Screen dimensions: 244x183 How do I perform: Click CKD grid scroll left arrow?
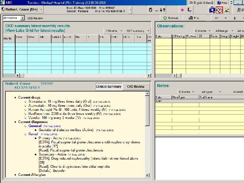17,76
